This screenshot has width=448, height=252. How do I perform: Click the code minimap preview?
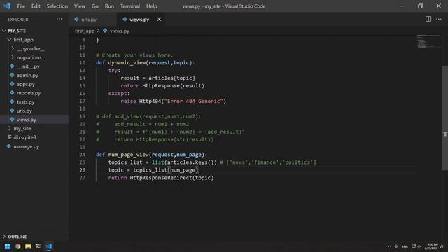click(429, 41)
